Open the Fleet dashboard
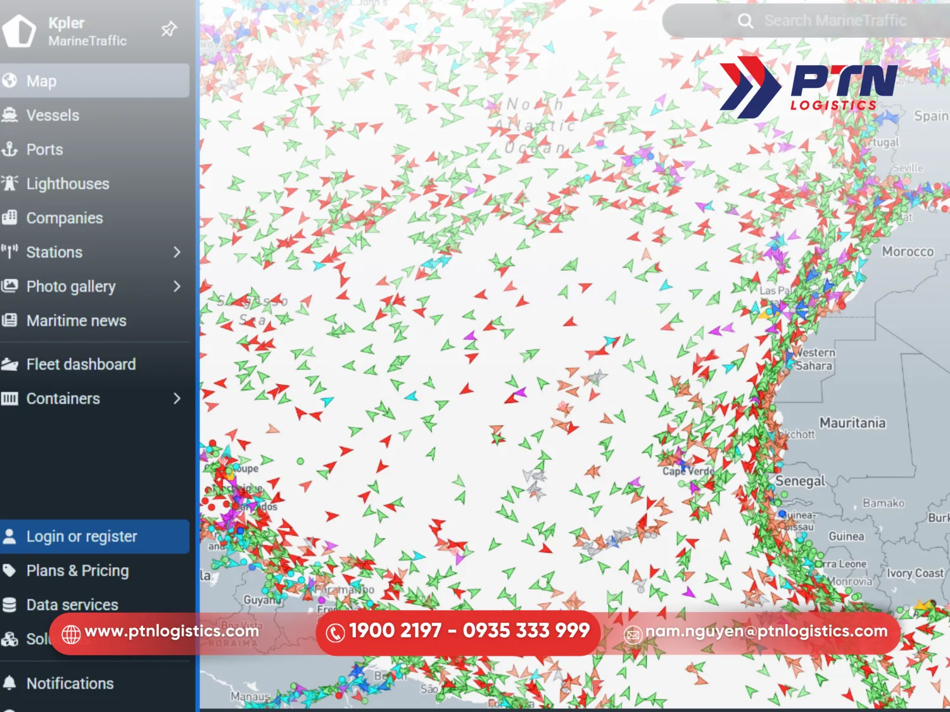This screenshot has height=712, width=950. coord(81,364)
